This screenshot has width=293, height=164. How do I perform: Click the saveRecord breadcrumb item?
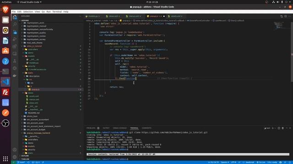click(219, 20)
